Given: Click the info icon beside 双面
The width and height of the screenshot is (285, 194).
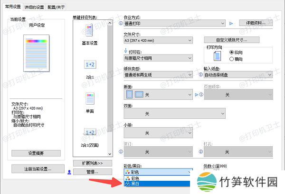Looking at the screenshot, I should (121, 114).
